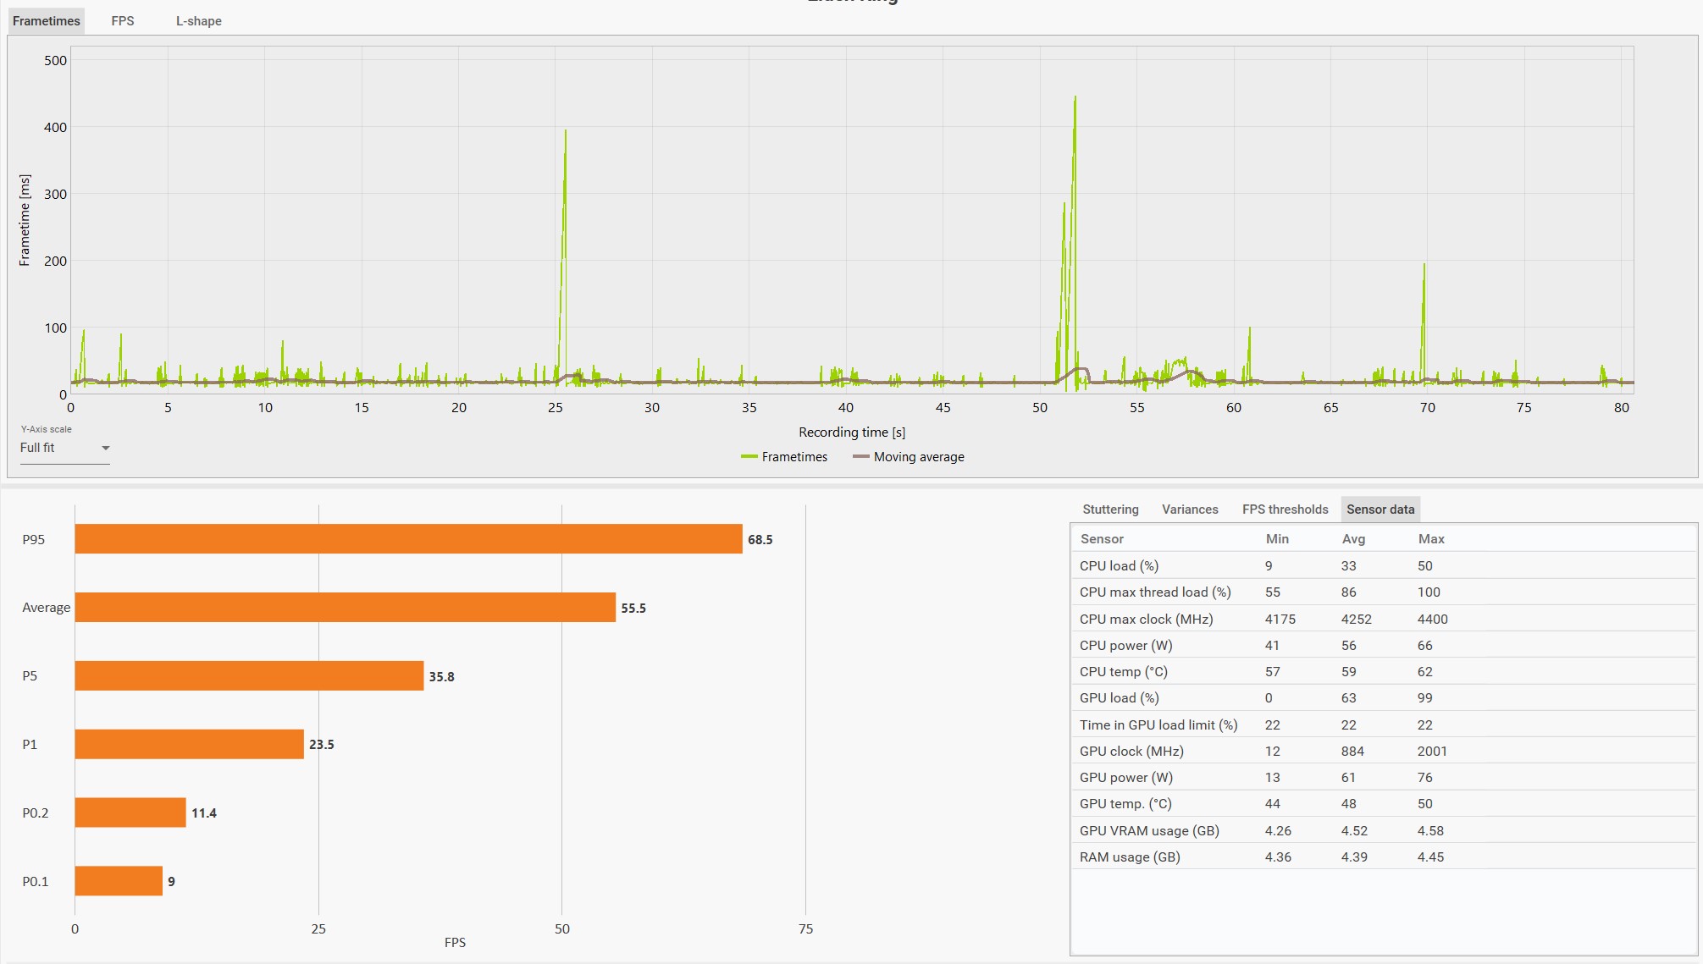The width and height of the screenshot is (1703, 964).
Task: Select the Sensor data tab
Action: coord(1380,510)
